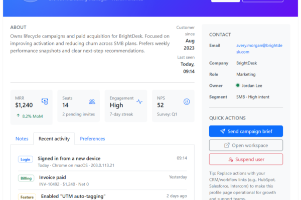Click the white button in the purple header
The image size is (301, 200).
point(225,0)
